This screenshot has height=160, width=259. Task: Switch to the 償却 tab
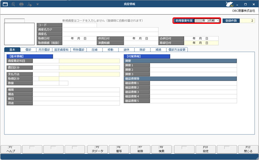point(28,50)
